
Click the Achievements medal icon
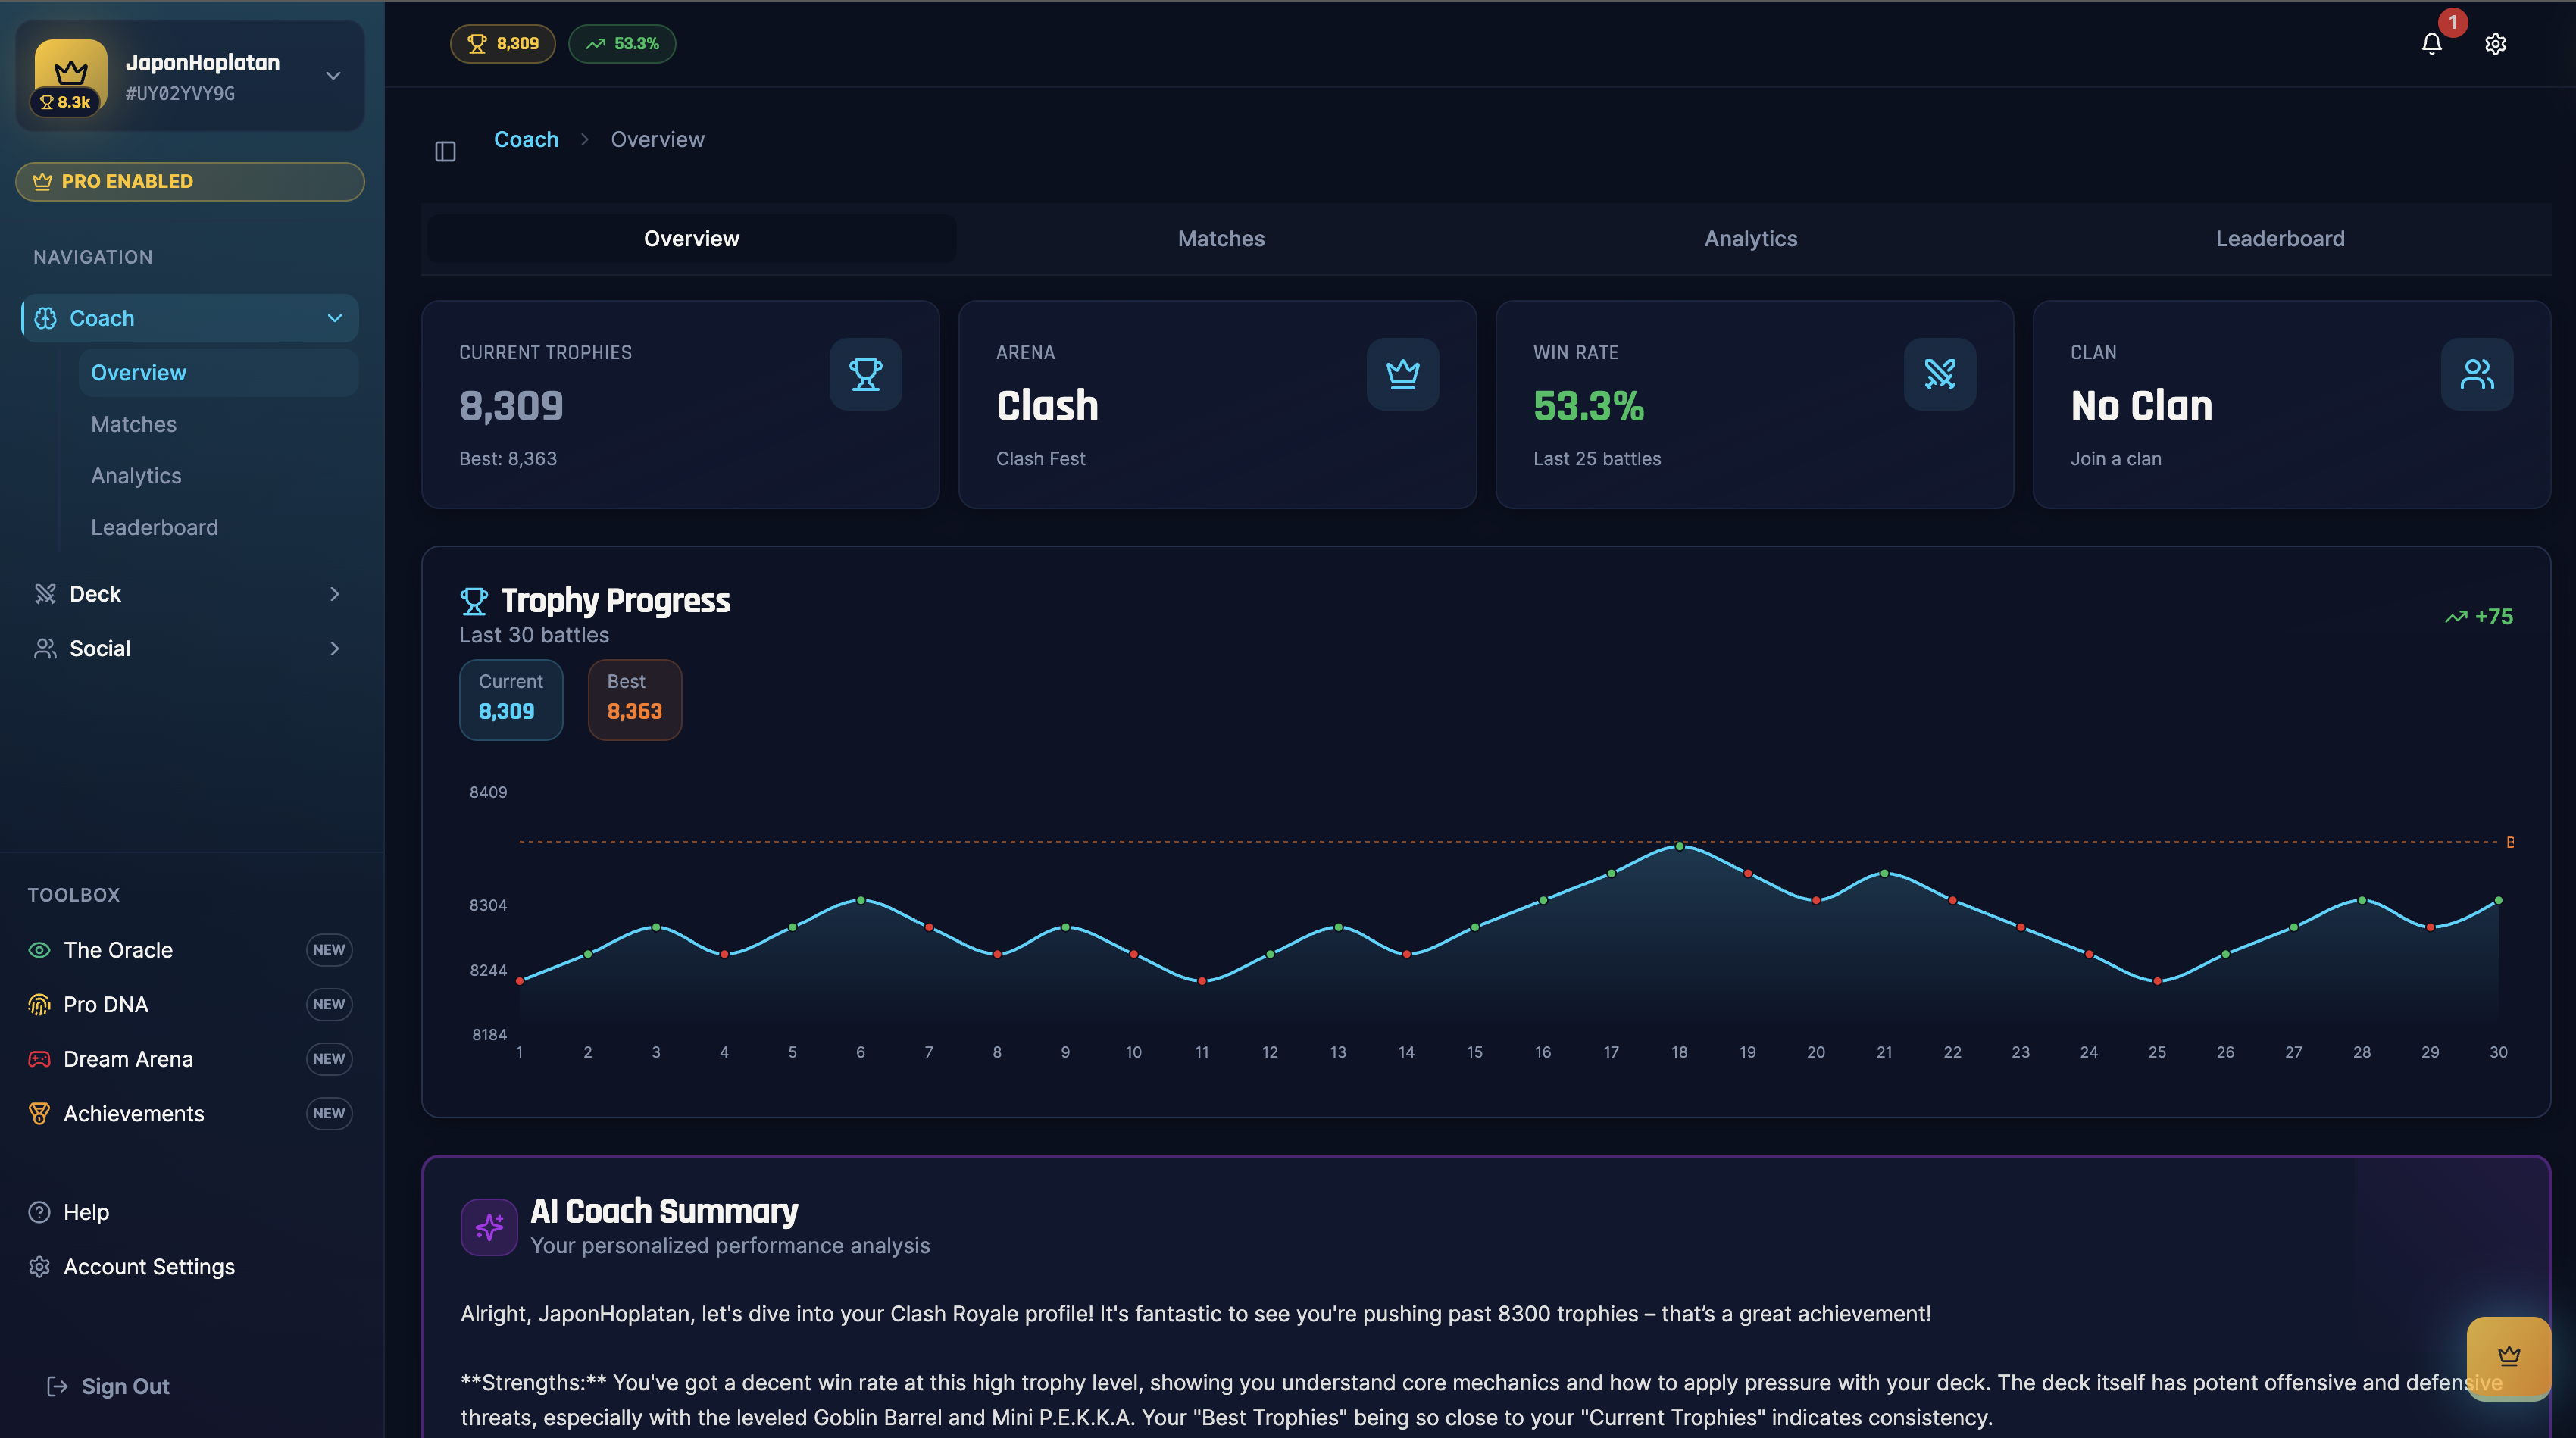tap(39, 1113)
